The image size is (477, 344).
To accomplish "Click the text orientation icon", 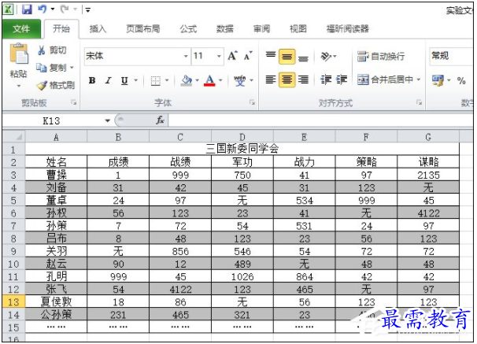I will point(326,56).
